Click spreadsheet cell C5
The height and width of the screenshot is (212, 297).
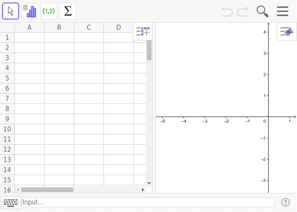point(89,78)
